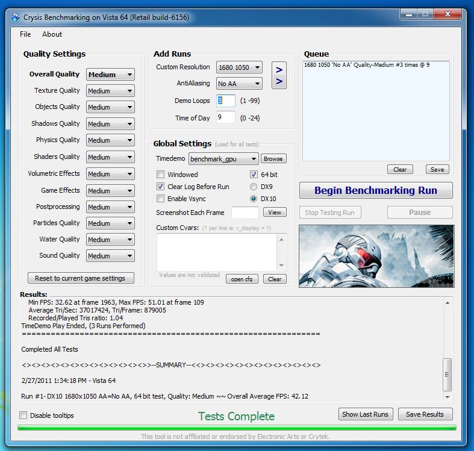Check Disable tooltips
The width and height of the screenshot is (474, 451).
23,415
